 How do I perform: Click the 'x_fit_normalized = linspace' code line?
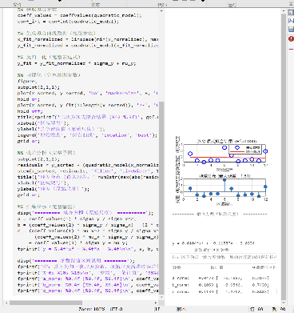[x=88, y=39]
